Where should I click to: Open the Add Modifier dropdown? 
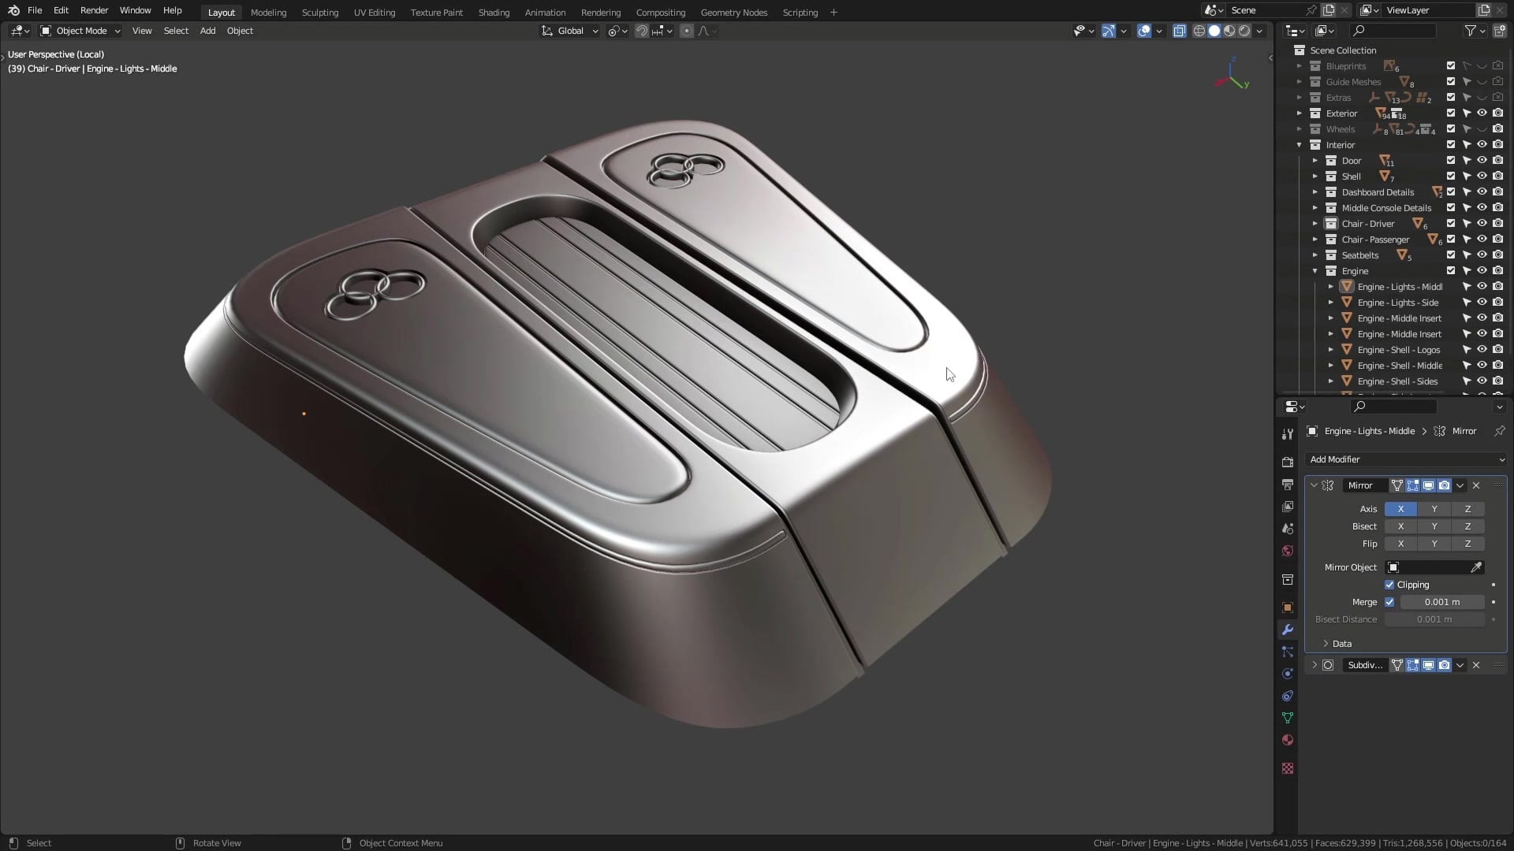coord(1406,459)
